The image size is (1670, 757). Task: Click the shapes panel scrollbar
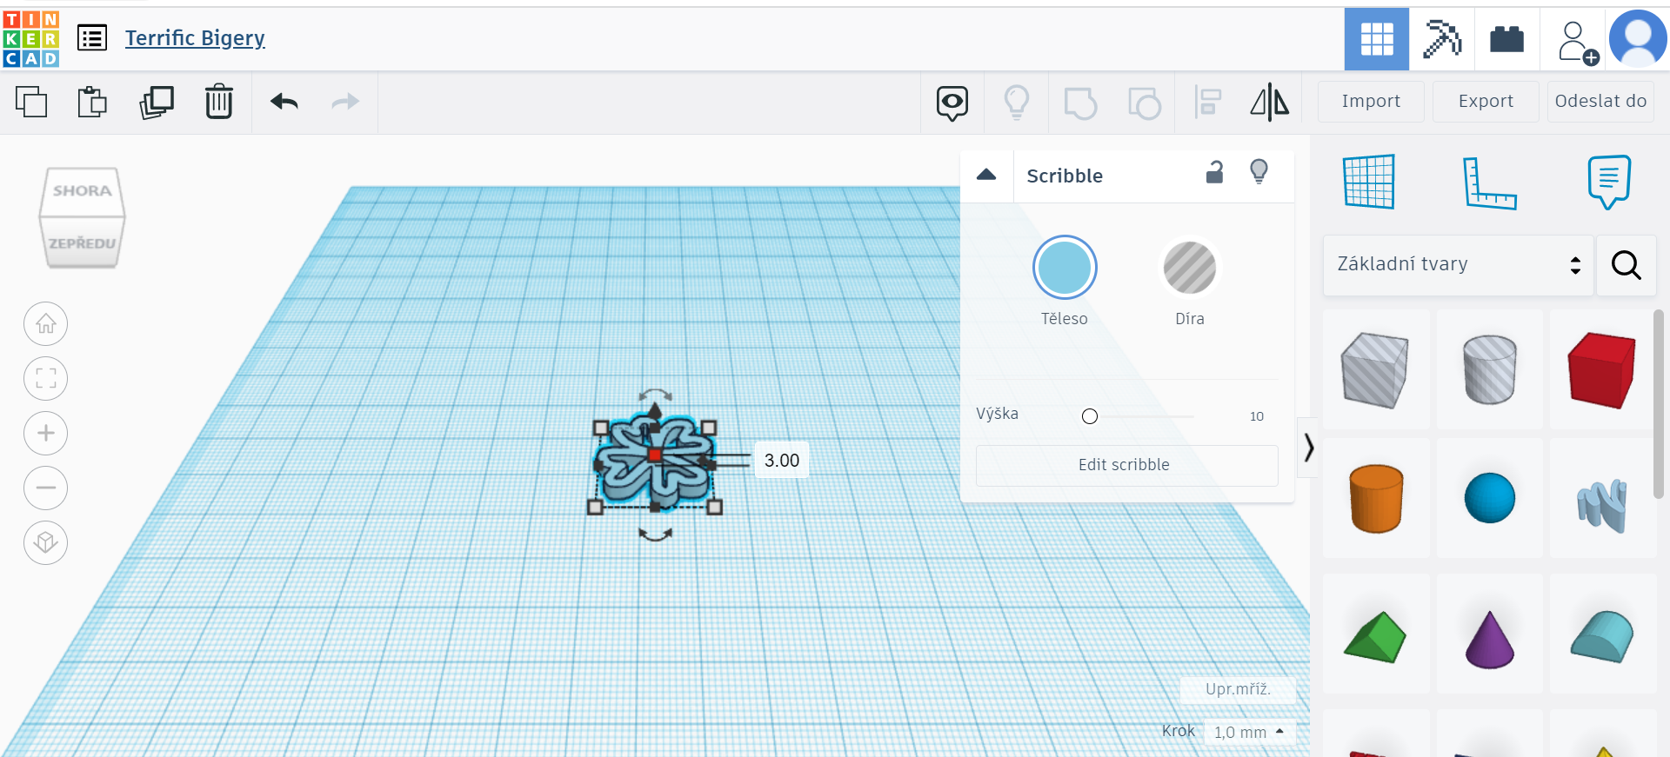click(x=1659, y=404)
